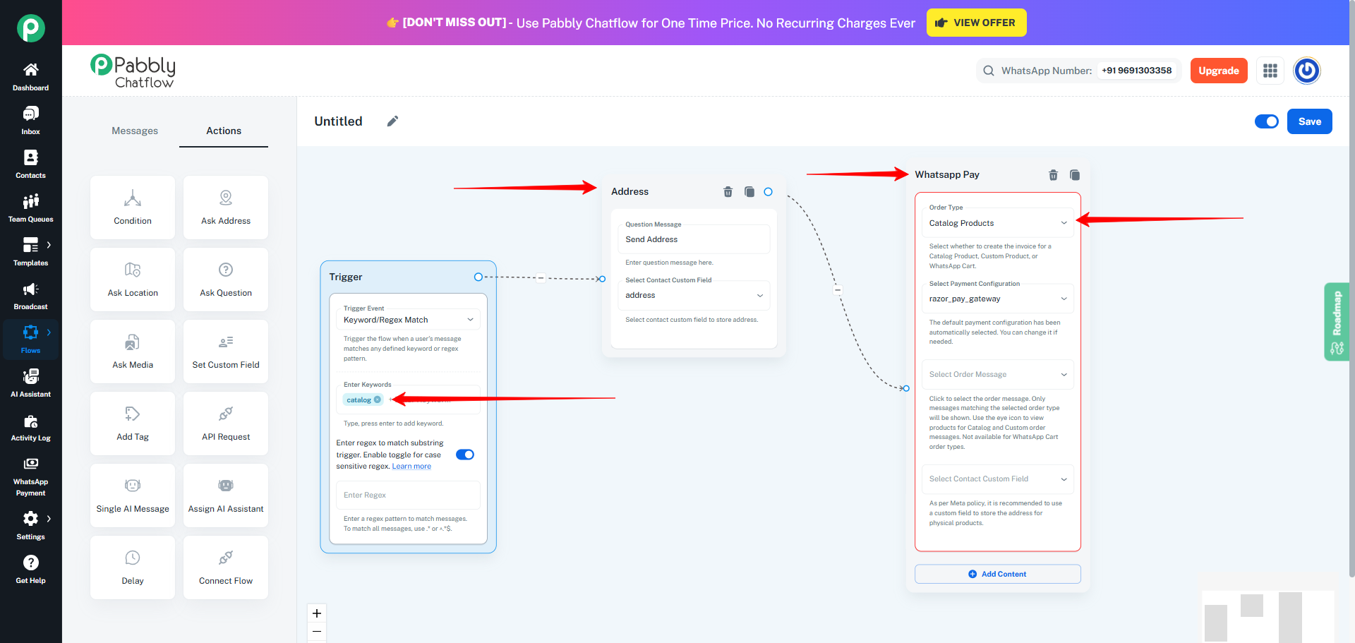Screen dimensions: 1355x643
Task: Add Connect Flow action block
Action: [x=226, y=567]
